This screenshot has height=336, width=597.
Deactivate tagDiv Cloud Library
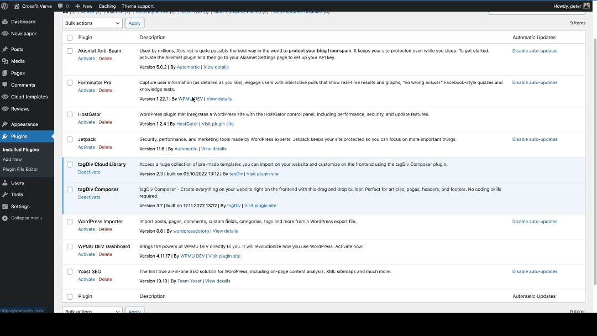click(x=89, y=172)
